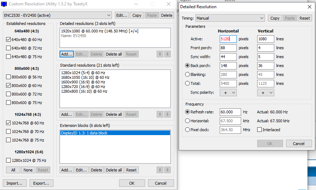The height and width of the screenshot is (190, 316).
Task: Select the 1920x1080 @ 60.000 Hz detailed resolution
Action: [x=100, y=31]
